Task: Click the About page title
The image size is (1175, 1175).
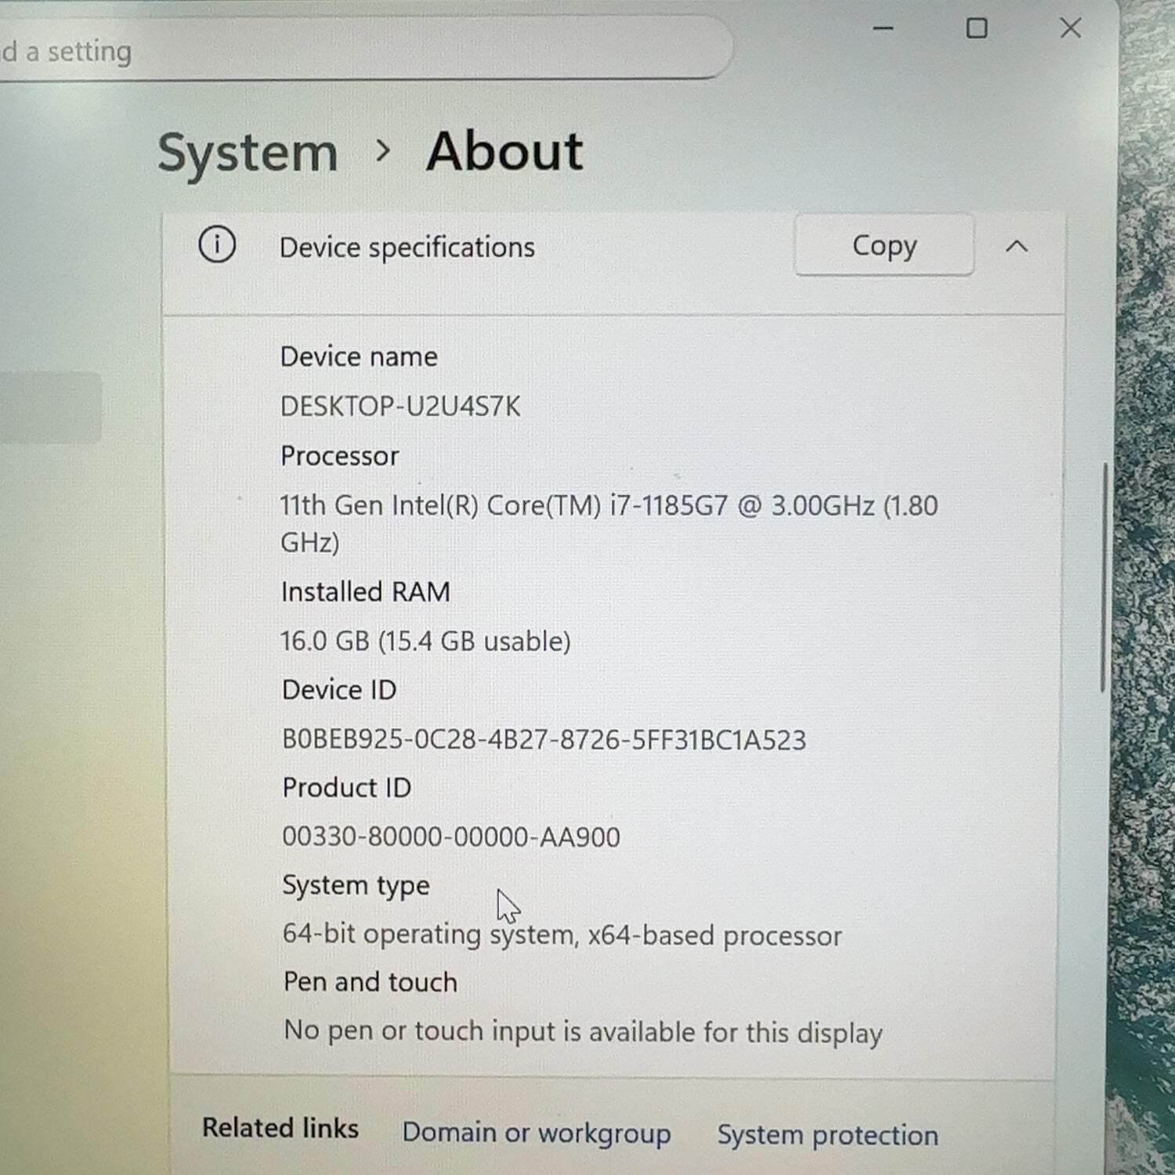Action: pos(505,151)
